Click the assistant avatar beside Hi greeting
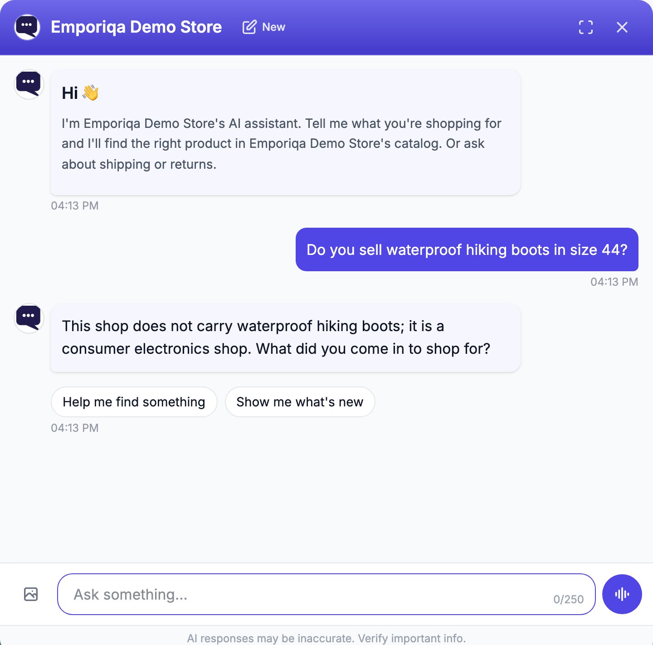Viewport: 653px width, 645px height. (29, 84)
